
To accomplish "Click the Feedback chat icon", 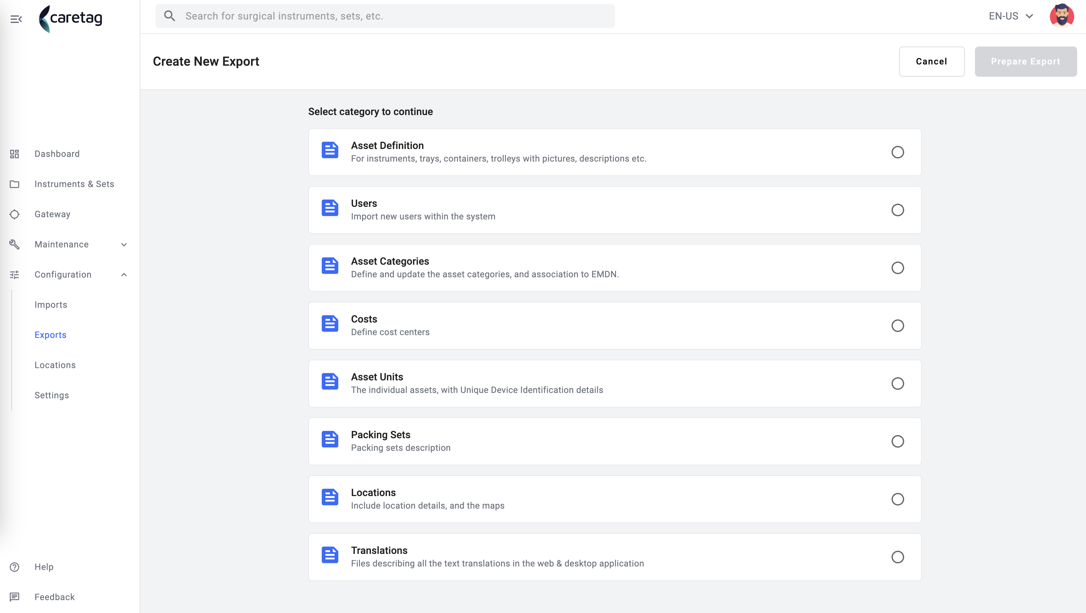I will point(15,597).
